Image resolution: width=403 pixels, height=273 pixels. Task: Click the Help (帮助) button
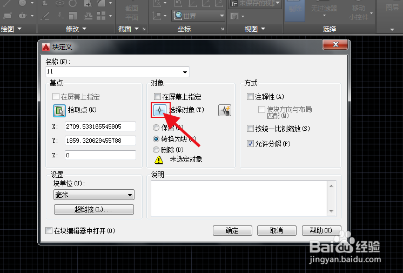coord(321,230)
